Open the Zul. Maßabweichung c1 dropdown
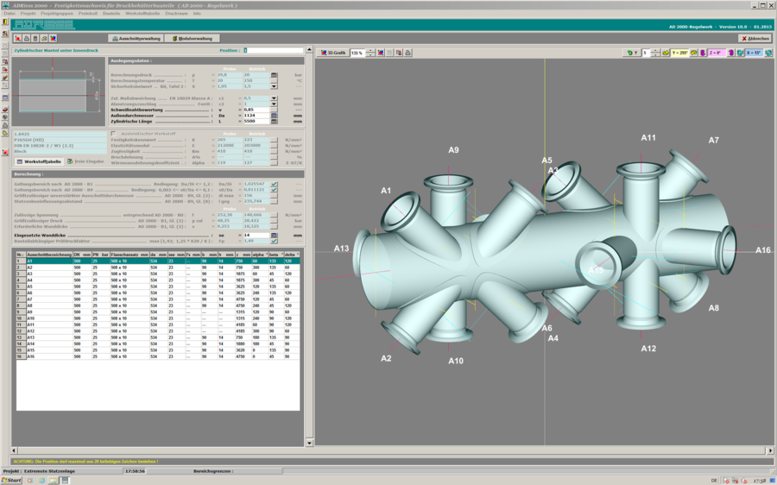This screenshot has height=485, width=777. pyautogui.click(x=275, y=98)
